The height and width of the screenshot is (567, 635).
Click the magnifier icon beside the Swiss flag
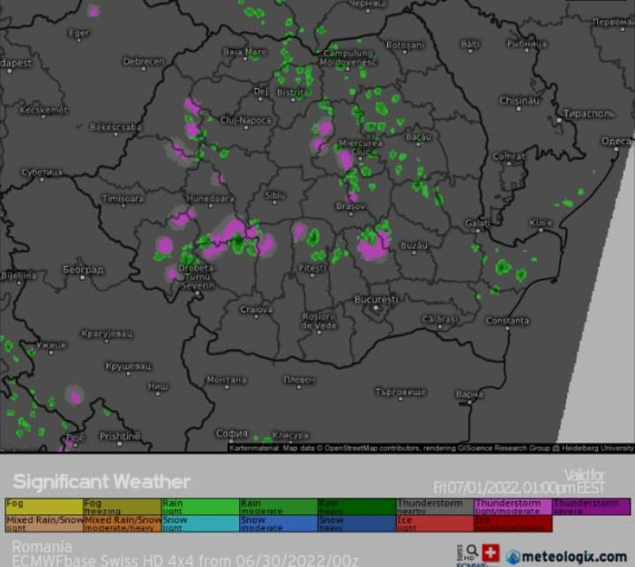(471, 549)
